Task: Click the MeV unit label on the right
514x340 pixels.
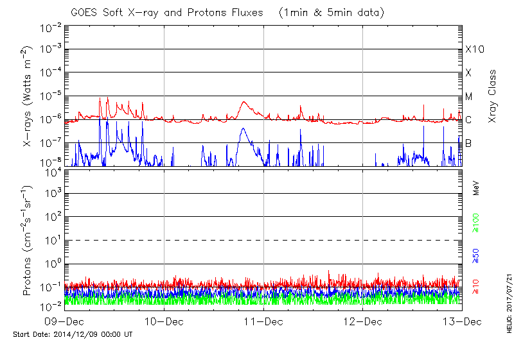Action: point(476,189)
